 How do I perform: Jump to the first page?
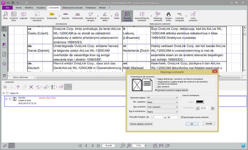[80, 146]
